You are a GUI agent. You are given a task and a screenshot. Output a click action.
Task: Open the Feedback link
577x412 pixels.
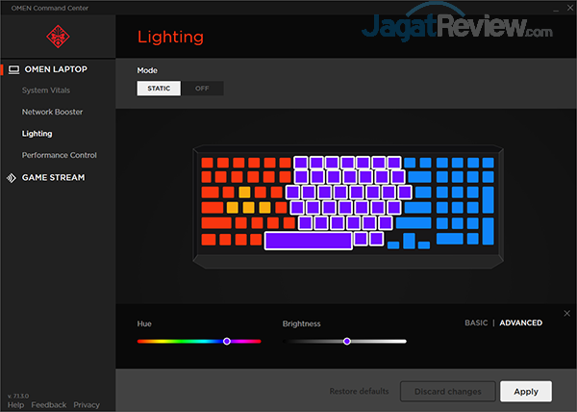(x=48, y=405)
